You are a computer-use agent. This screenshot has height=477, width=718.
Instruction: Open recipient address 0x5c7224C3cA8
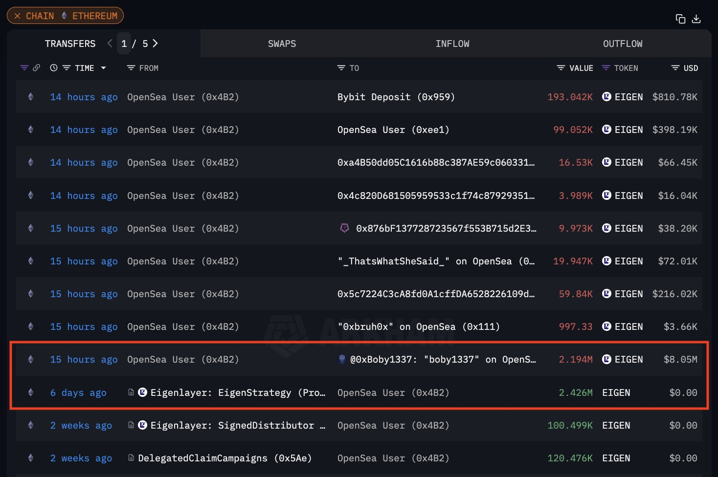tap(436, 294)
